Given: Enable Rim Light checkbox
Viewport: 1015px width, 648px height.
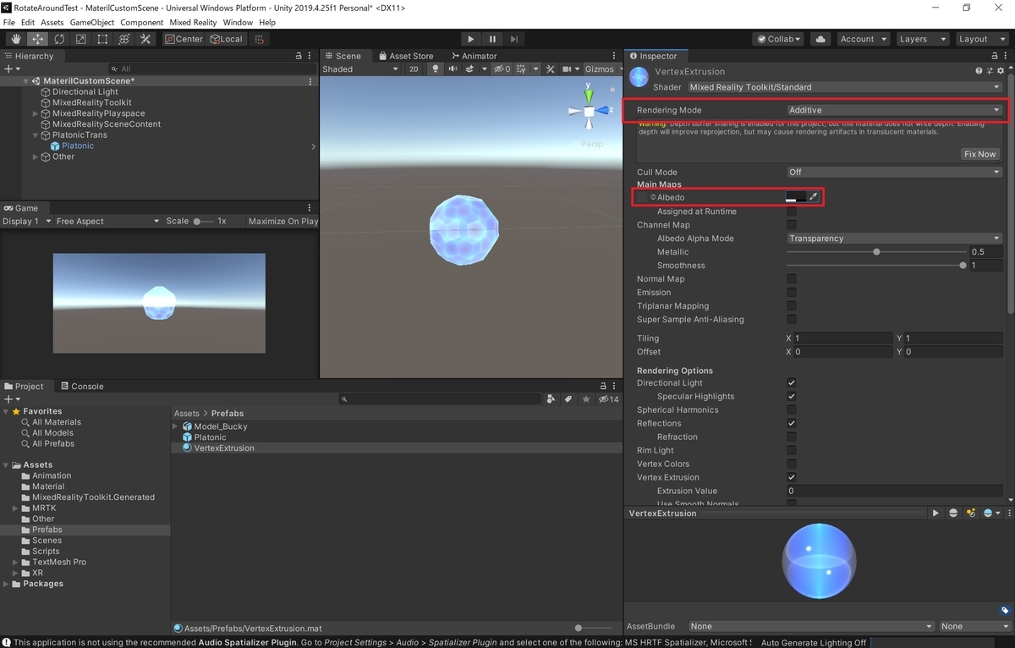Looking at the screenshot, I should point(792,451).
